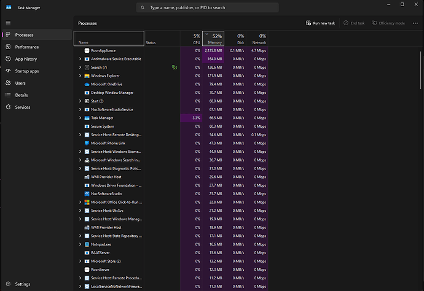This screenshot has height=291, width=424.
Task: Sort processes by the Memory column
Action: (213, 39)
